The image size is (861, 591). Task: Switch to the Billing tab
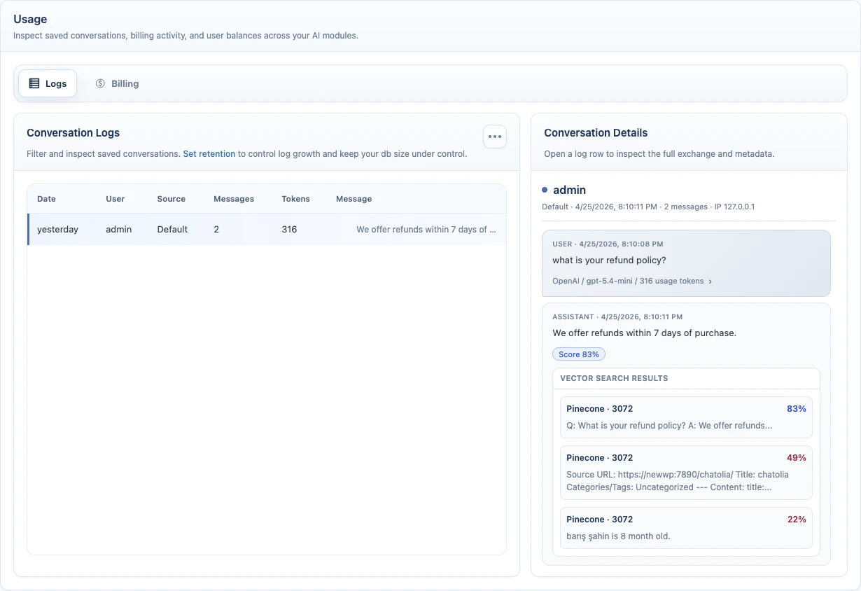124,83
